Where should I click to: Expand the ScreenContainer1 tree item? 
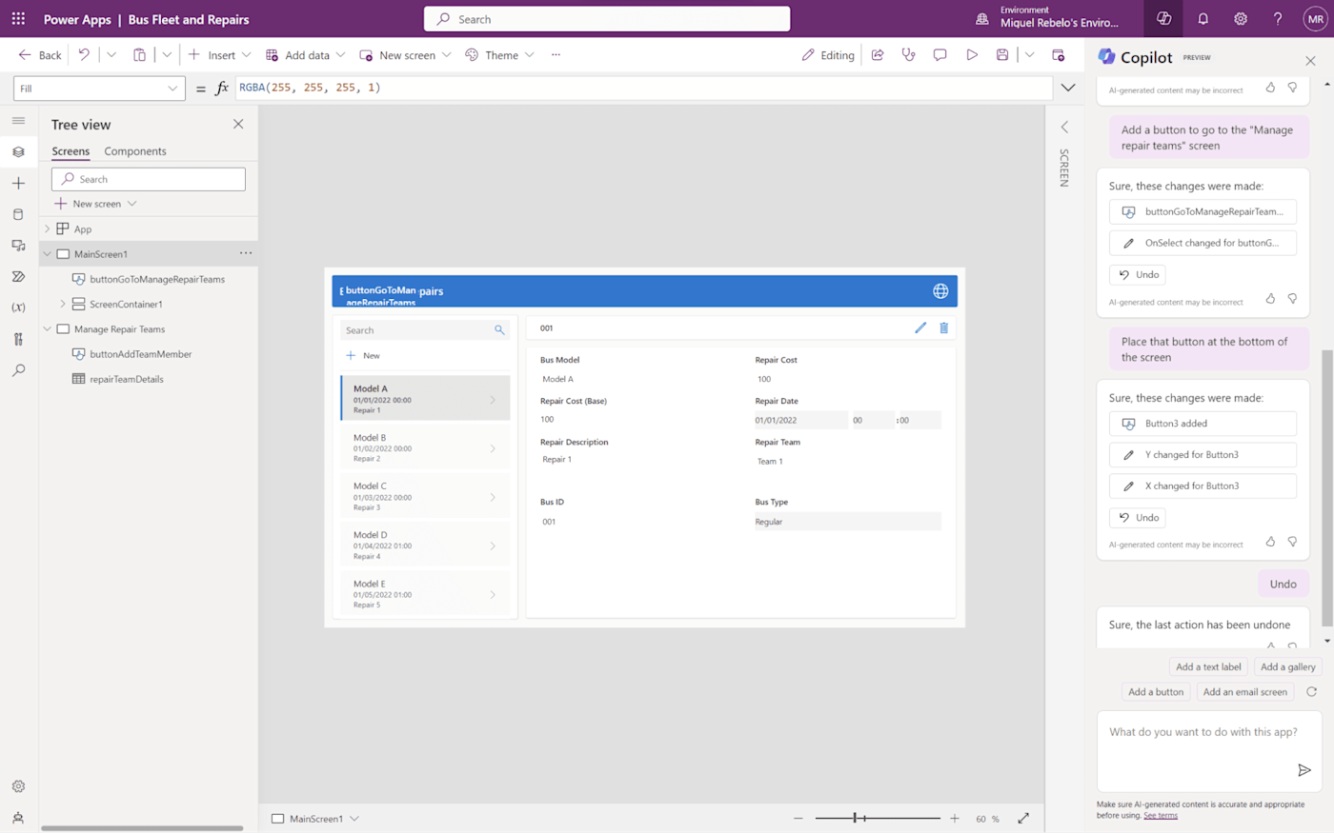point(63,305)
